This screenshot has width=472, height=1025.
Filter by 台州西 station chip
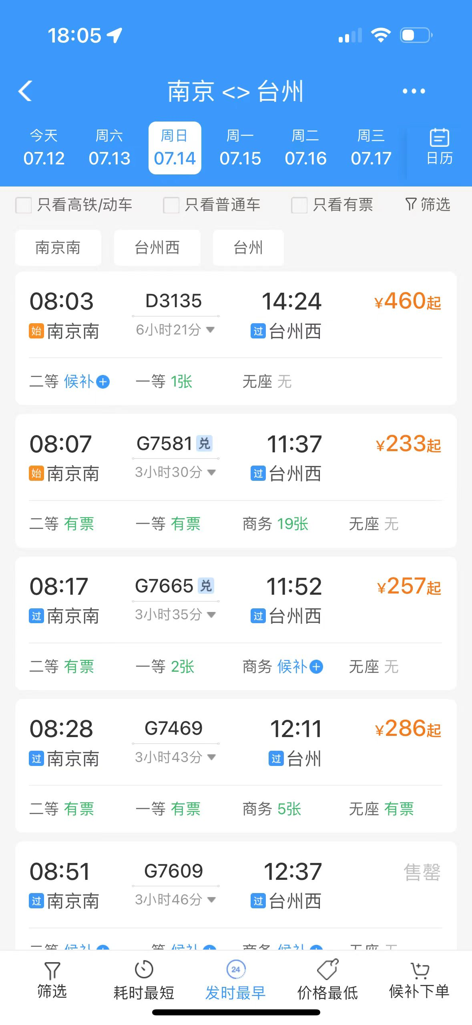pyautogui.click(x=157, y=248)
